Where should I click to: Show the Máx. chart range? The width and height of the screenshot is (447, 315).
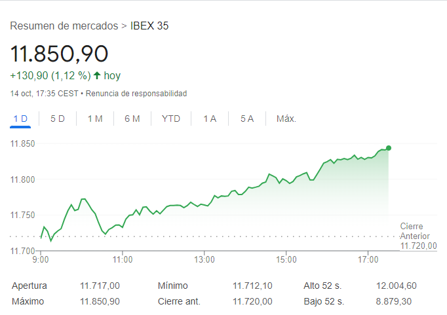pyautogui.click(x=286, y=119)
